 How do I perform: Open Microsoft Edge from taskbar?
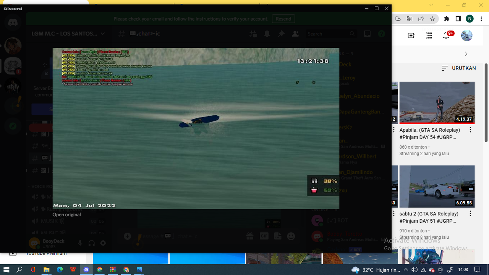click(60, 270)
